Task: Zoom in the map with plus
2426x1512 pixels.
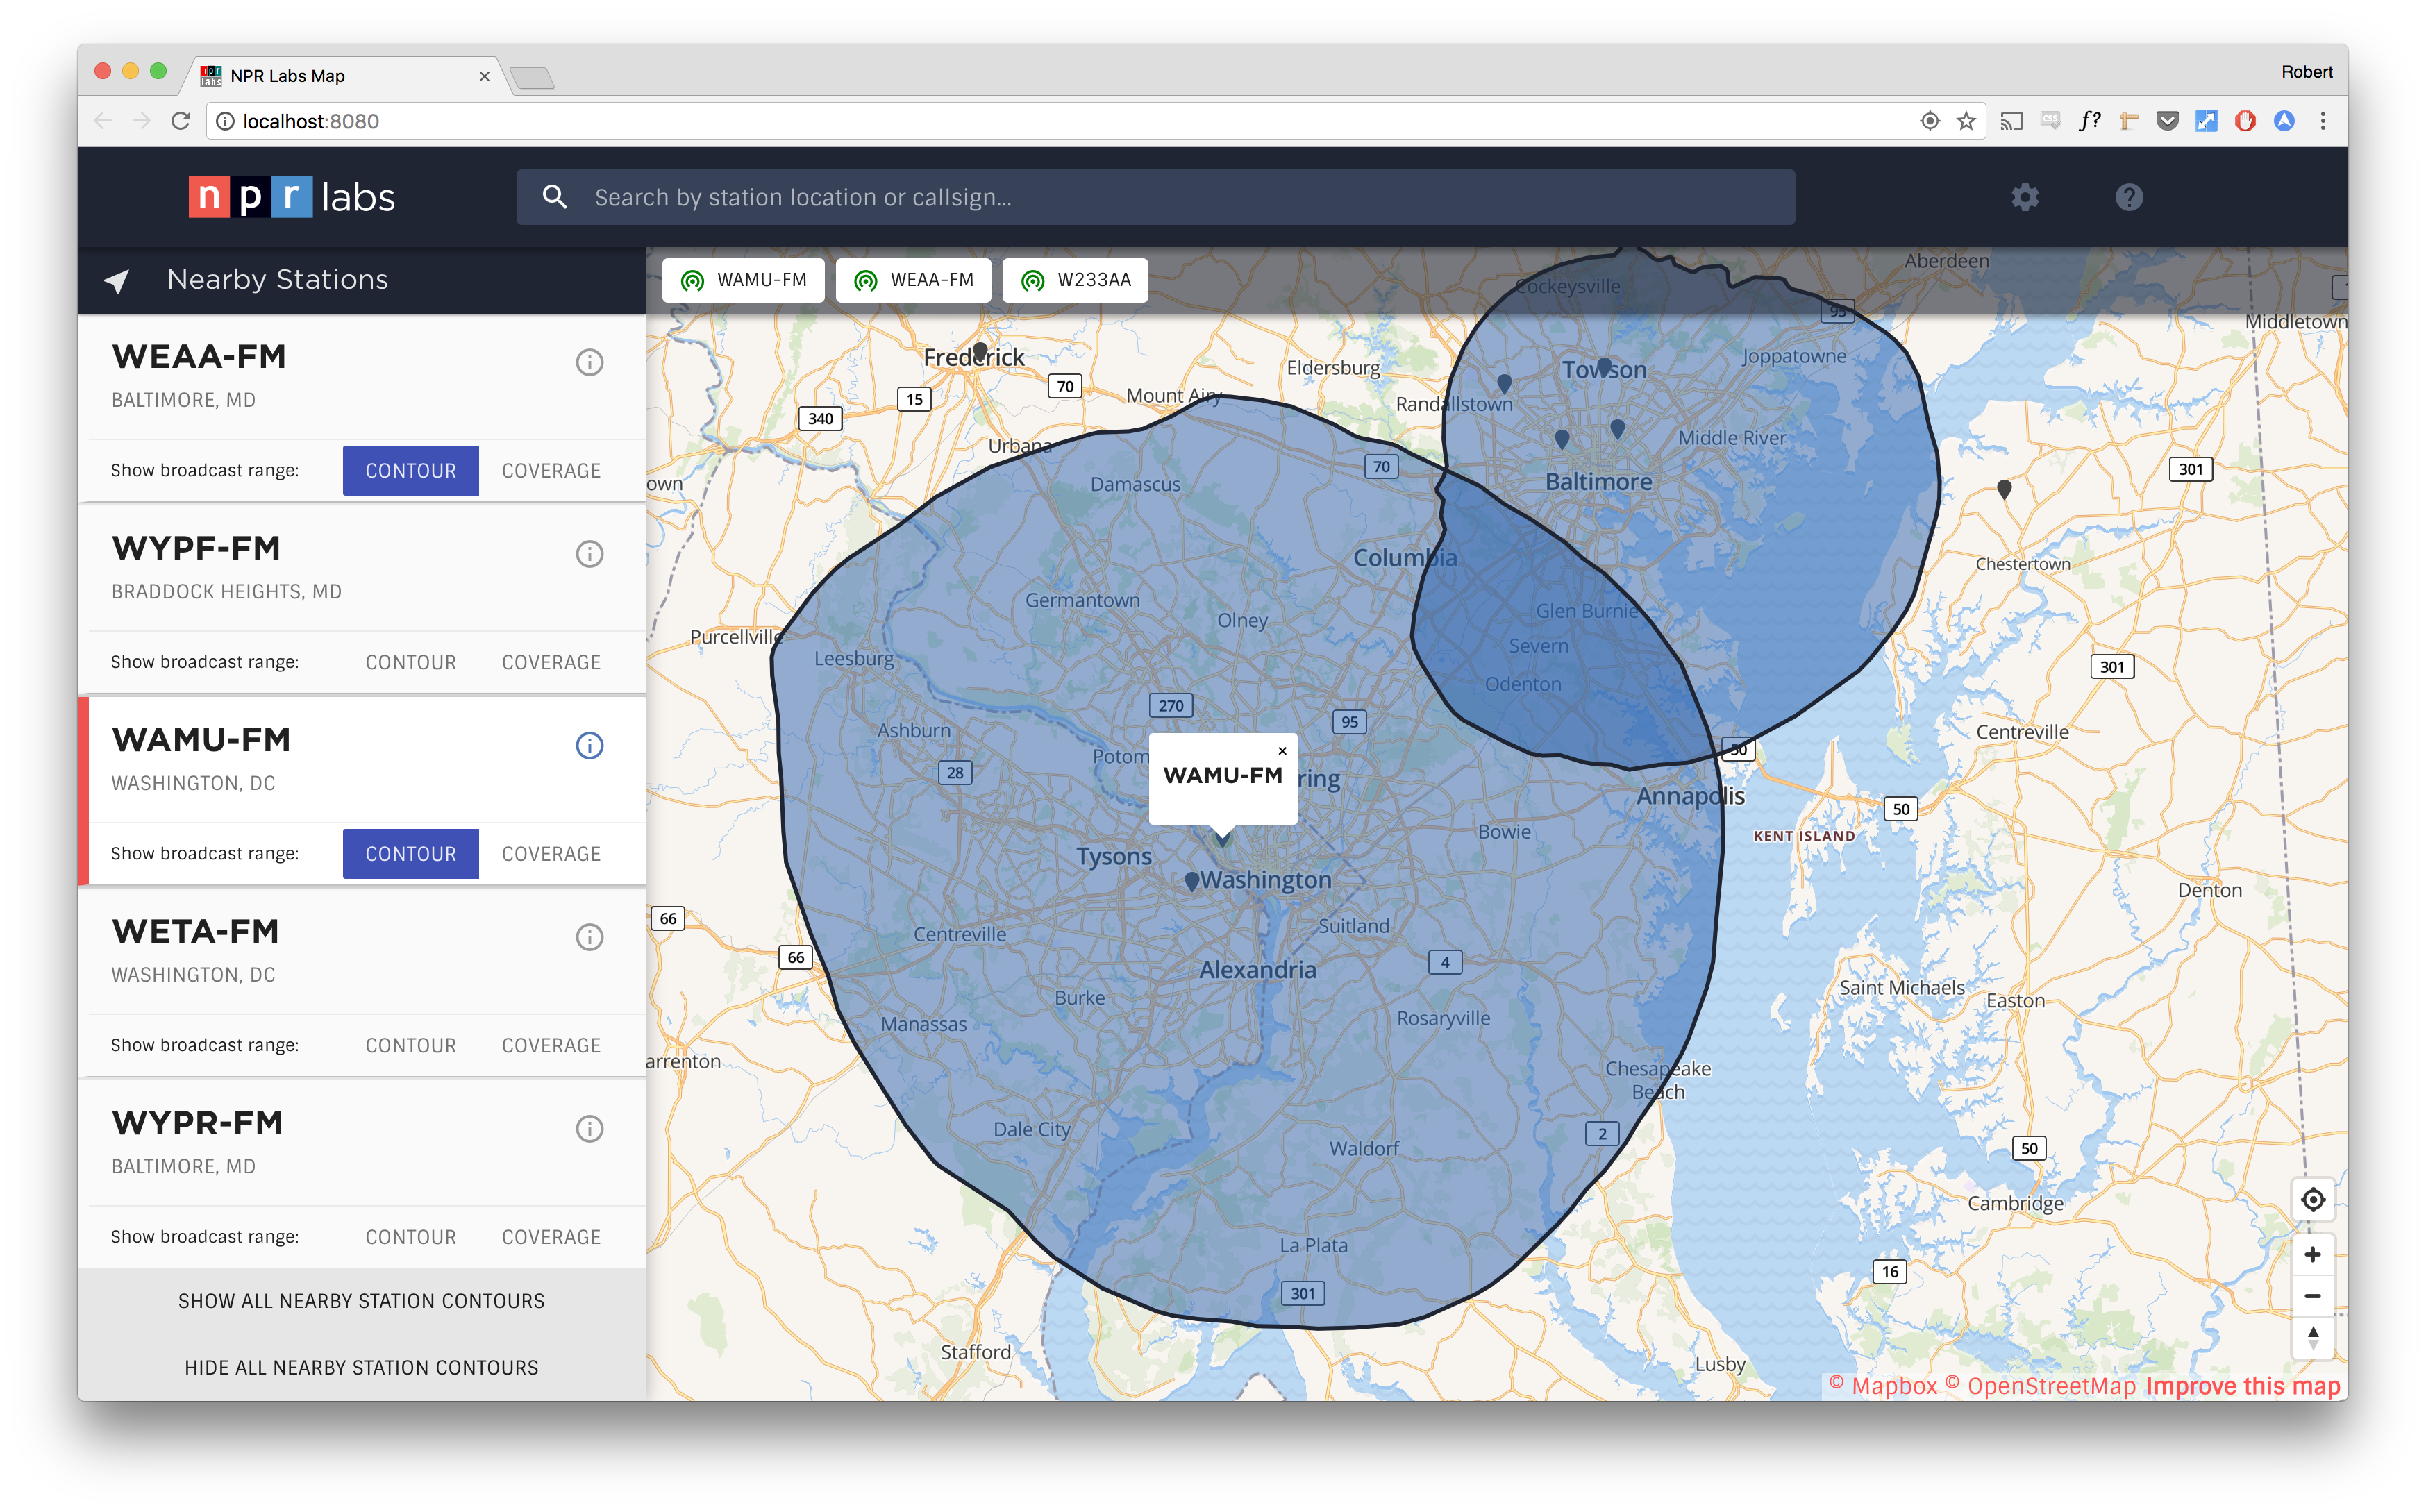Action: [2312, 1254]
